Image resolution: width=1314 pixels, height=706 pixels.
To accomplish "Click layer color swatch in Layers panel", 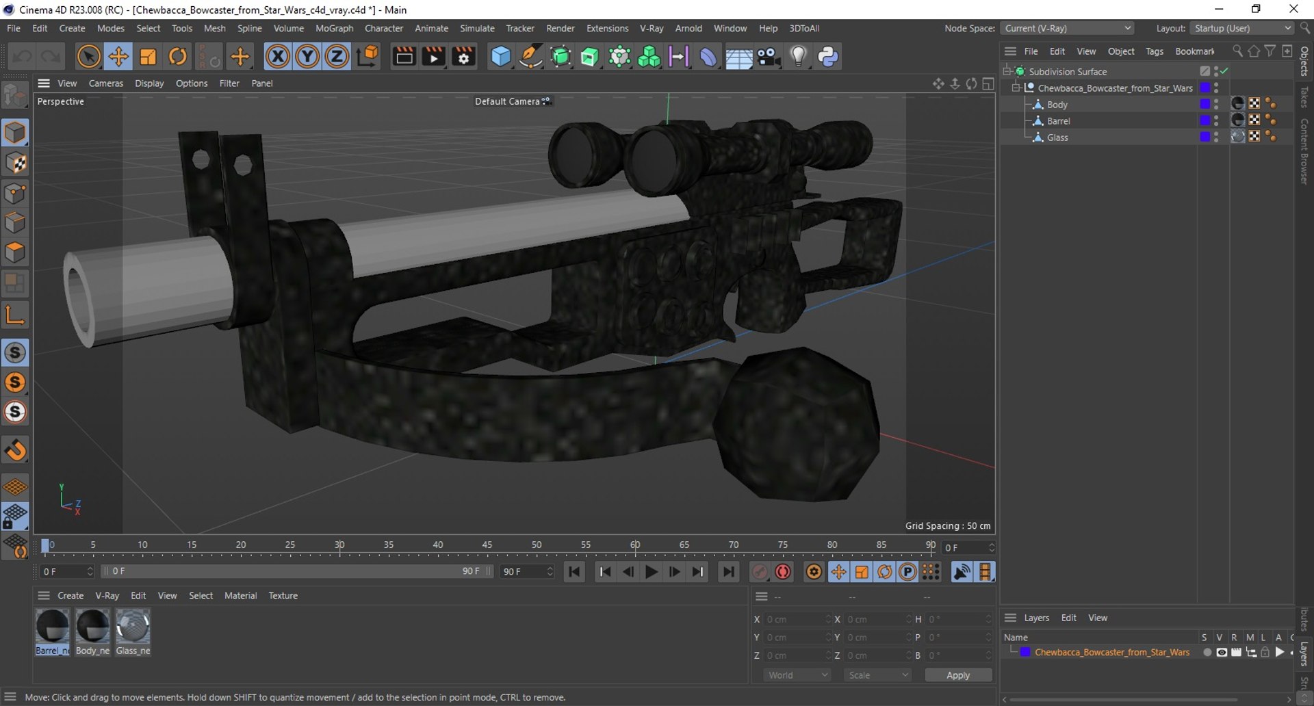I will 1025,653.
